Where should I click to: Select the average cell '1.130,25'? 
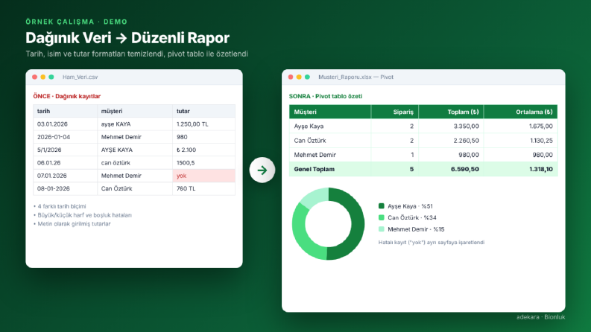click(520, 141)
